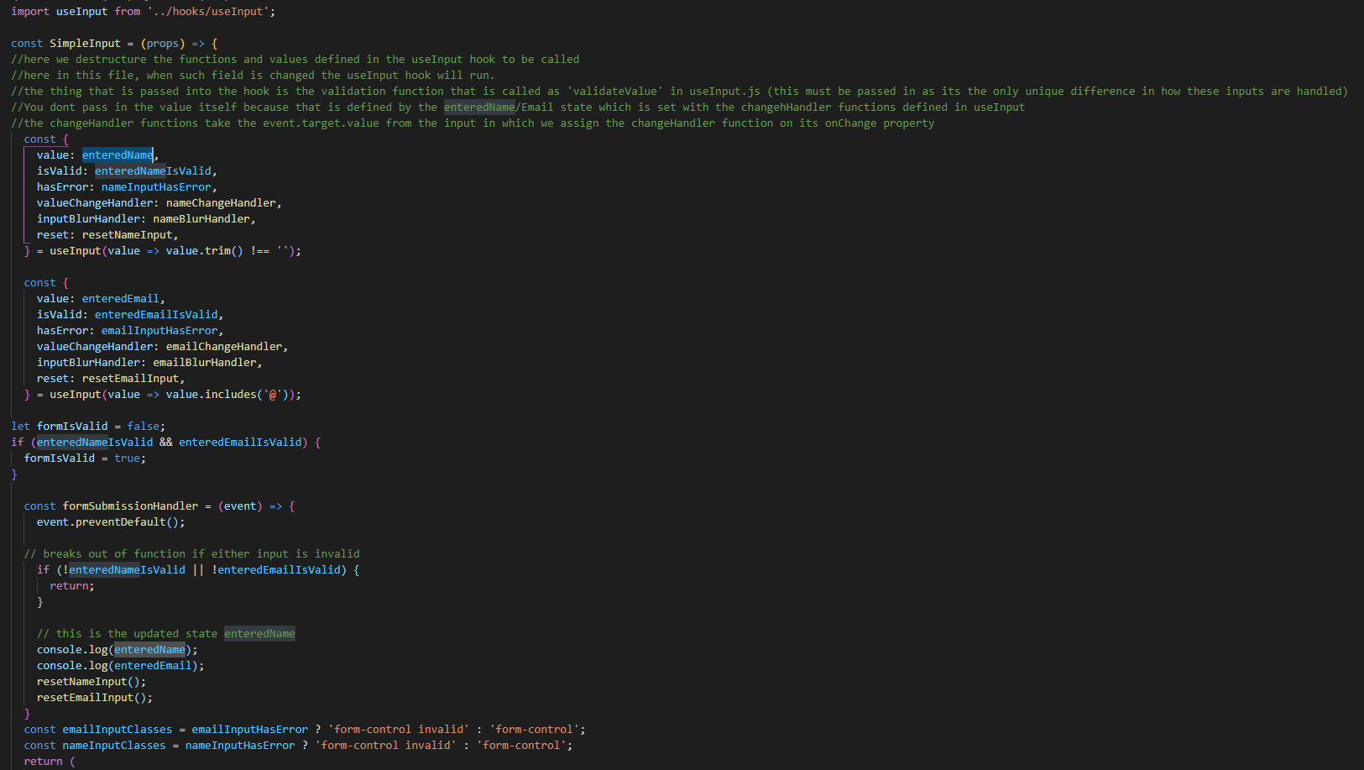
Task: Click emailInputClasses variable name
Action: click(118, 730)
